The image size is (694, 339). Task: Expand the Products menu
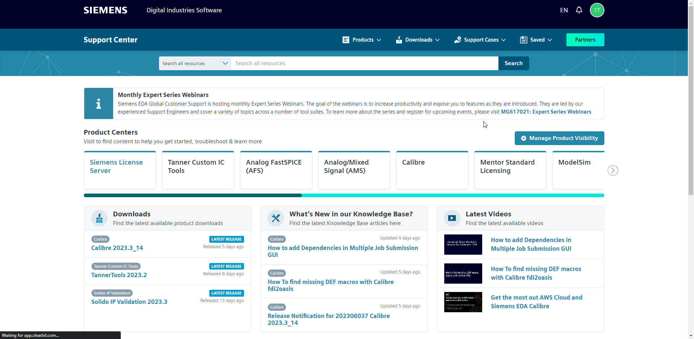tap(362, 40)
